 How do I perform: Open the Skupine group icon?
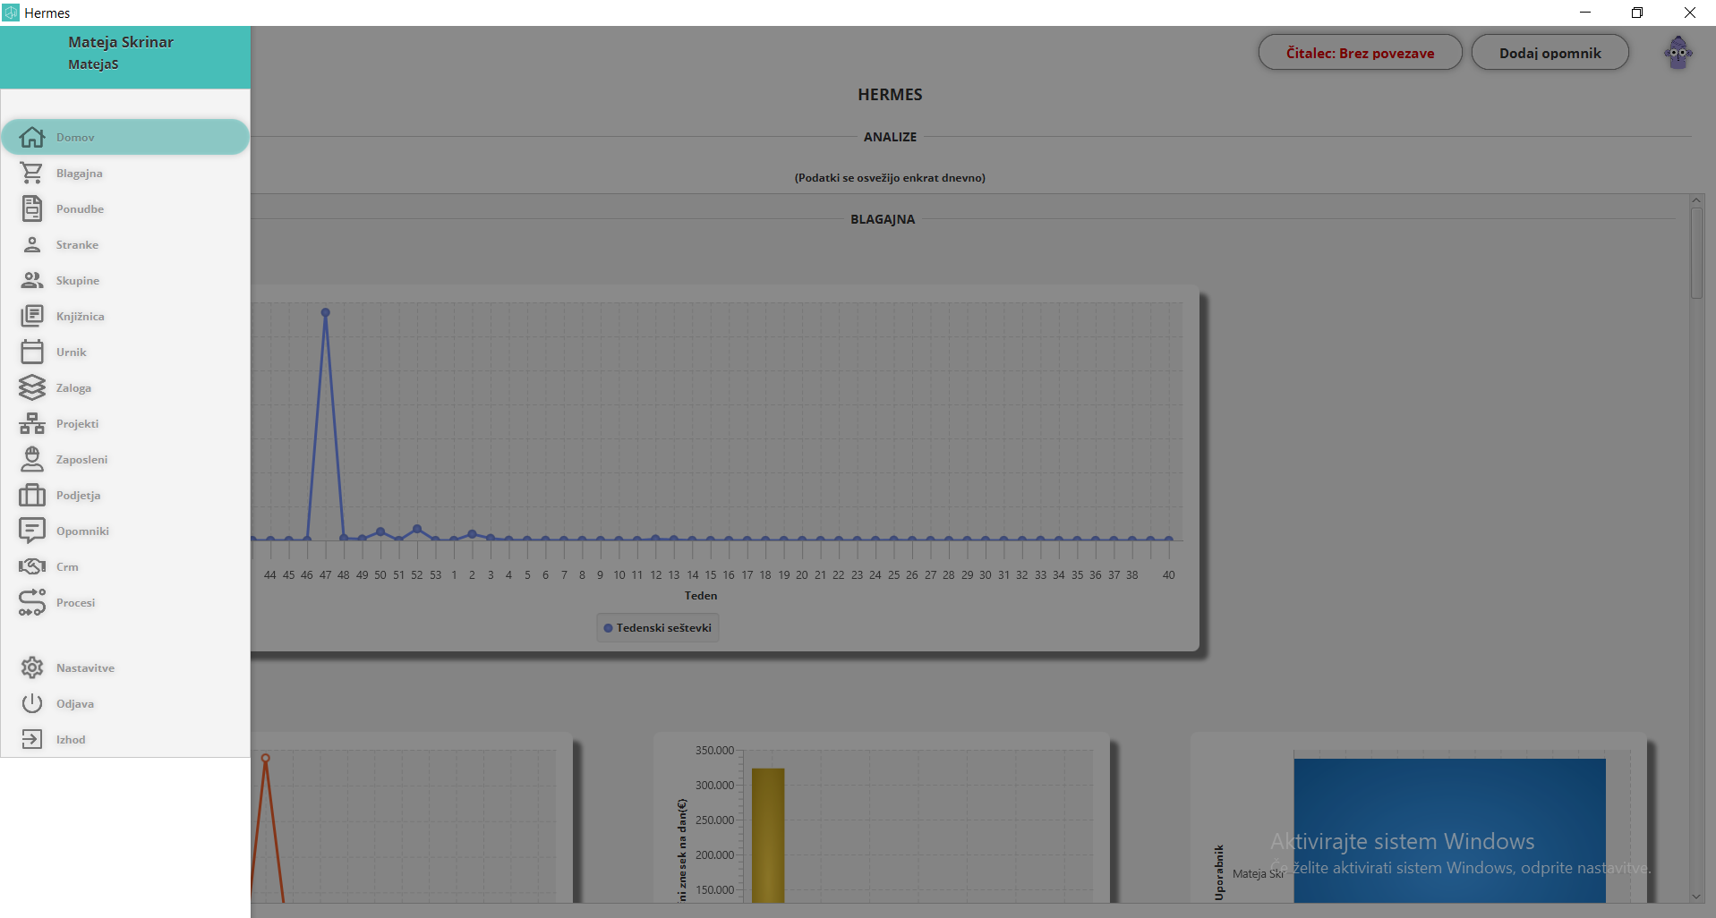pyautogui.click(x=32, y=280)
